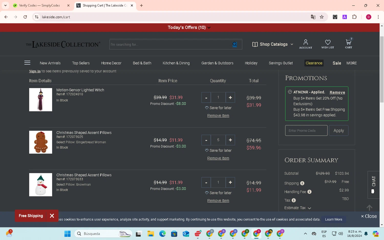
Task: Open a new browser tab
Action: 141,5
